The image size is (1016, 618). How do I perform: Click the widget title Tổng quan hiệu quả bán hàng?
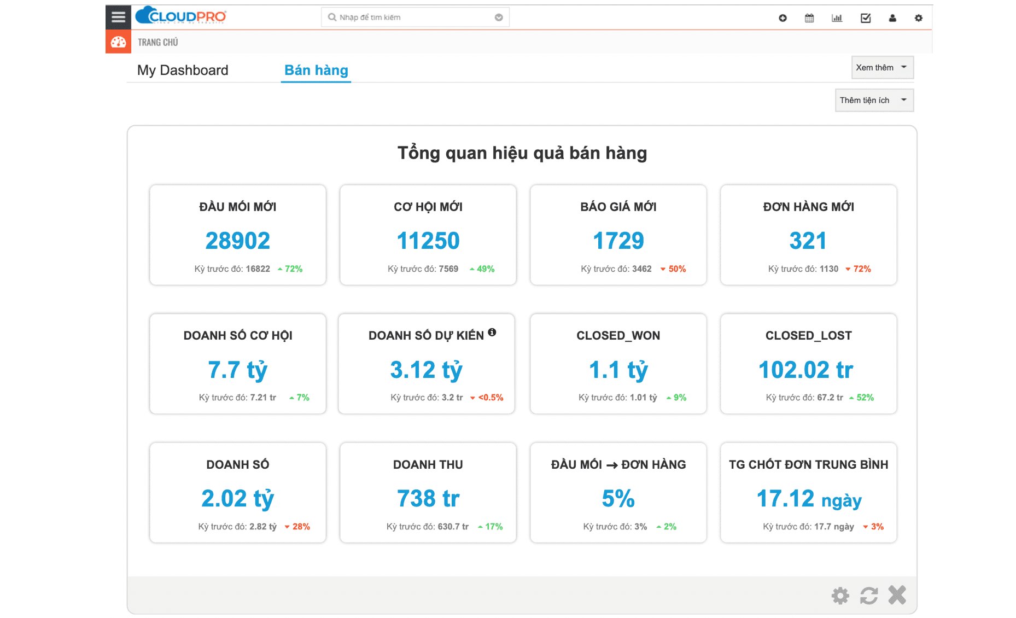tap(522, 153)
